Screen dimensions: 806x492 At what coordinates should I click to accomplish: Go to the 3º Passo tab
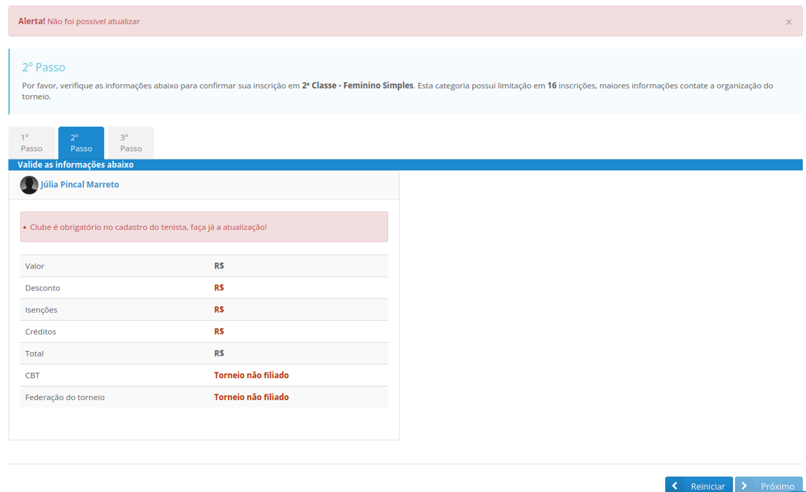pyautogui.click(x=131, y=143)
